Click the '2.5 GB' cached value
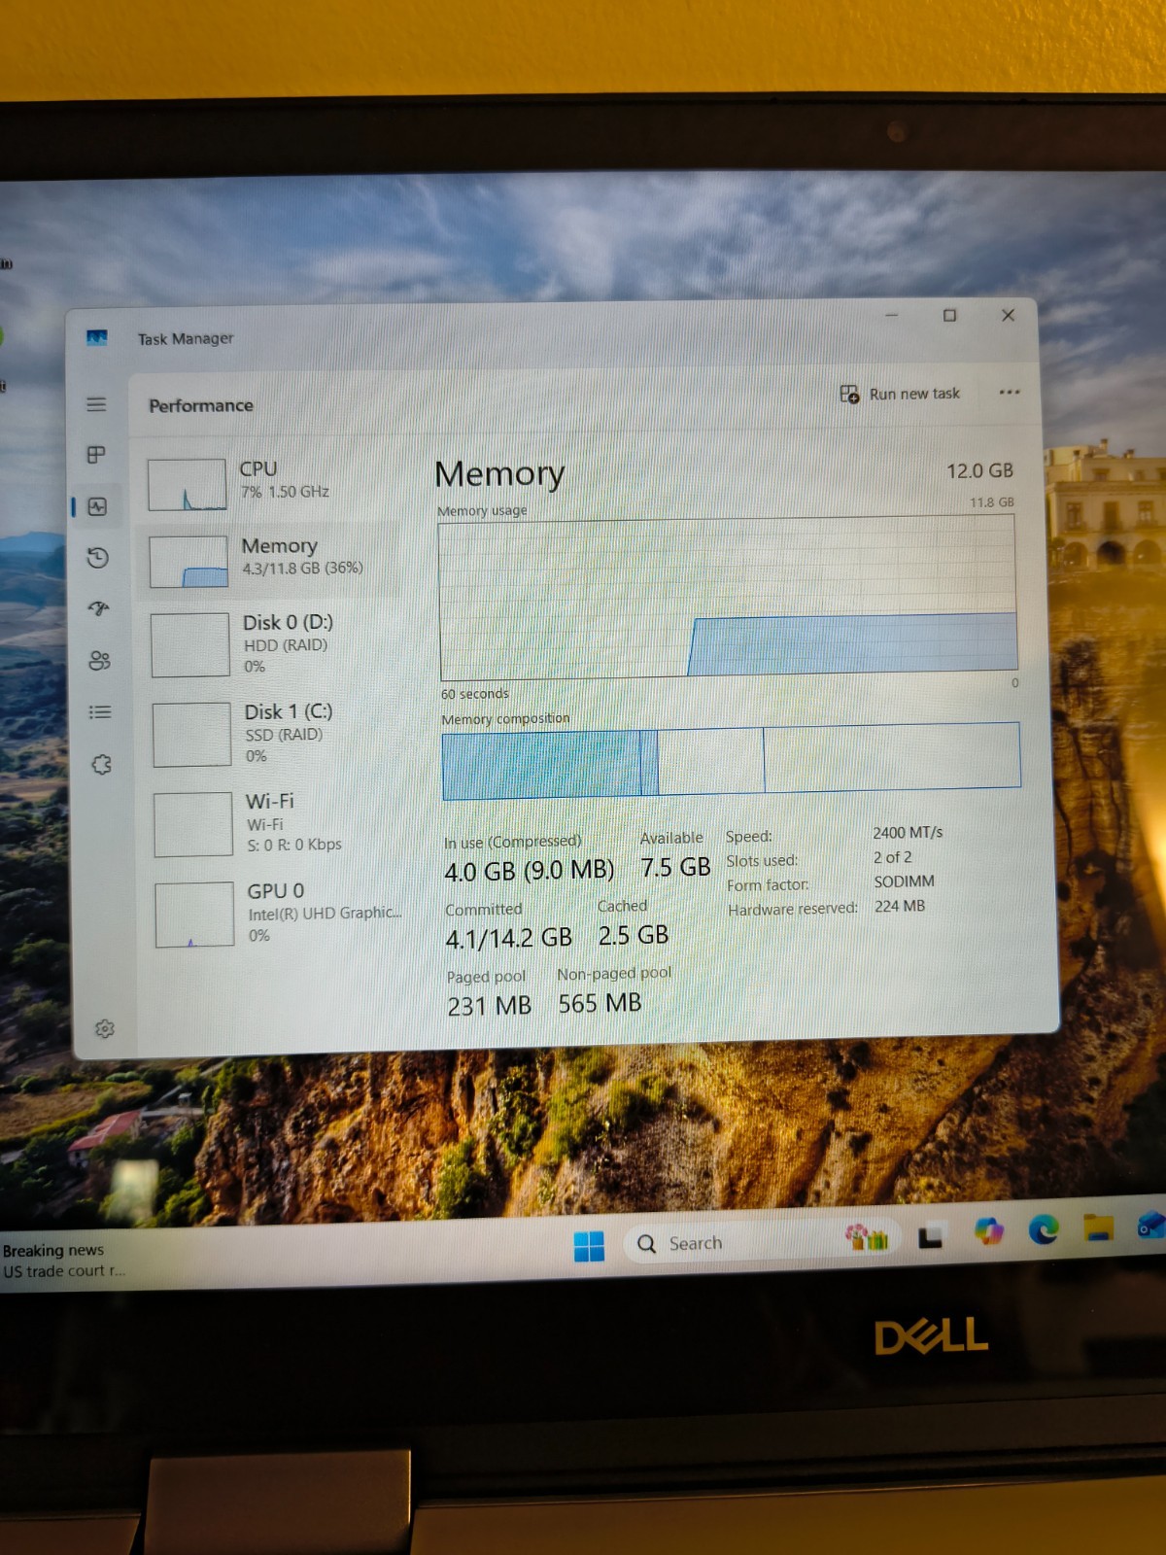Screen dimensions: 1166x1555 634,935
